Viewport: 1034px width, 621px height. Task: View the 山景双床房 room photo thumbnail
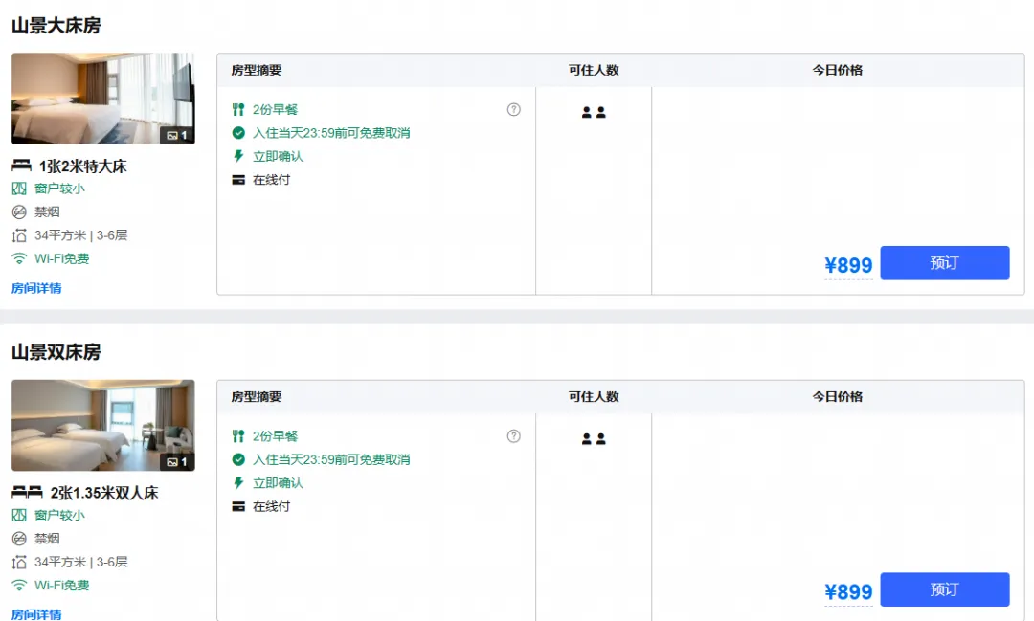click(102, 425)
